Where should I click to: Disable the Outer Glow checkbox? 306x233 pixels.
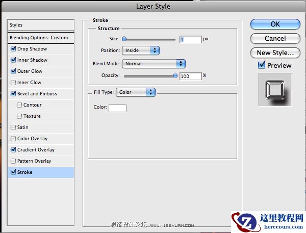pyautogui.click(x=13, y=71)
